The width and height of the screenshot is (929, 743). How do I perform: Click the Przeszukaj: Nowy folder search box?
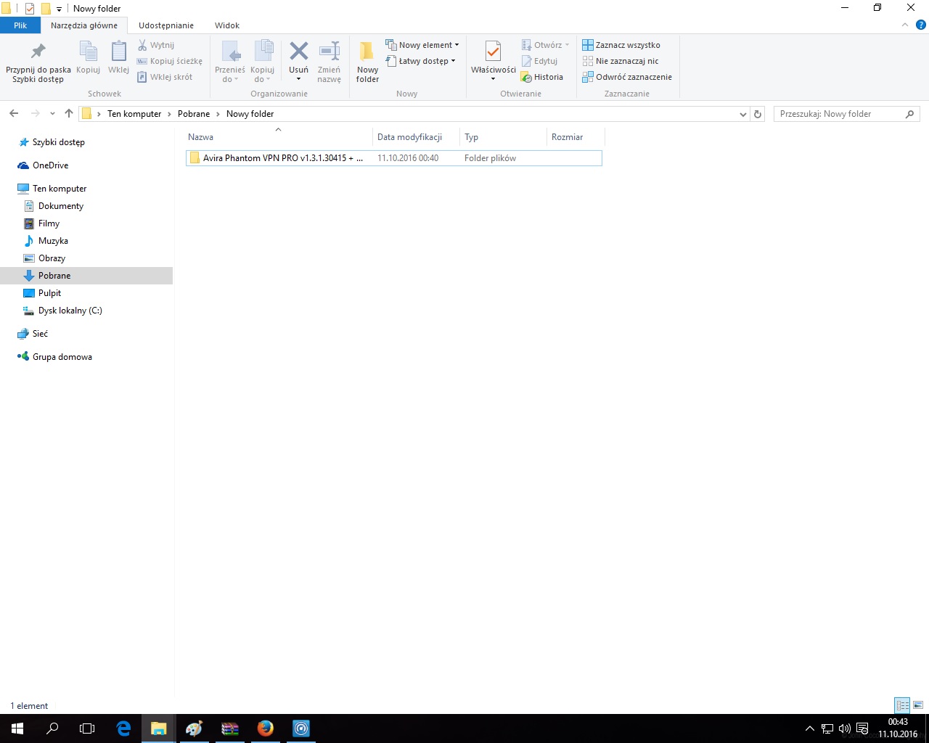tap(840, 114)
